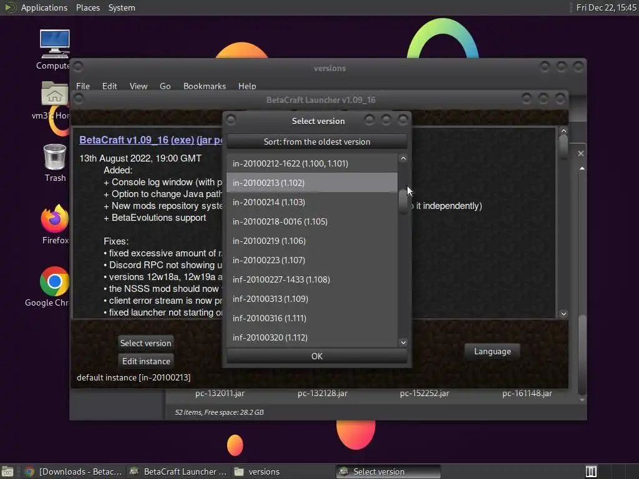Select version inf-20100313 (1.109)
Viewport: 639px width, 479px height.
[x=312, y=299]
